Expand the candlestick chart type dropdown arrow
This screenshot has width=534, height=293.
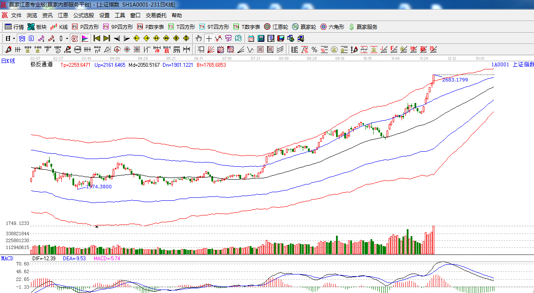[67, 38]
